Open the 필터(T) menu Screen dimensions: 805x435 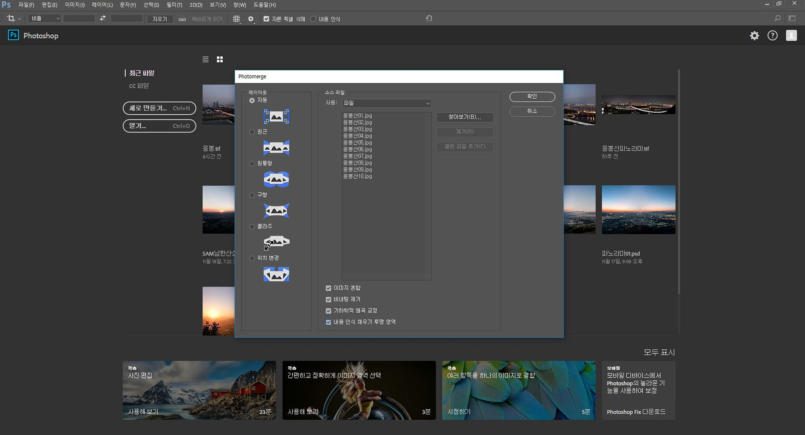pos(174,5)
